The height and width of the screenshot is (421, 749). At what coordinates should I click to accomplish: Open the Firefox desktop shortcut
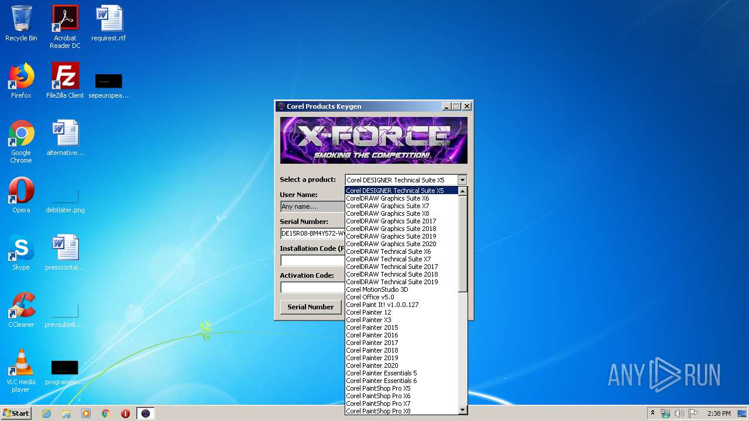21,81
